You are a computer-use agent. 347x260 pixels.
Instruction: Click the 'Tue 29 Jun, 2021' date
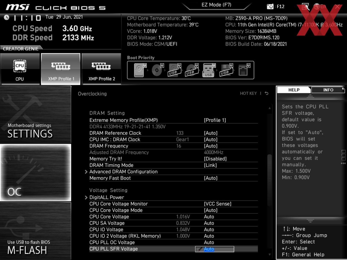click(x=64, y=17)
